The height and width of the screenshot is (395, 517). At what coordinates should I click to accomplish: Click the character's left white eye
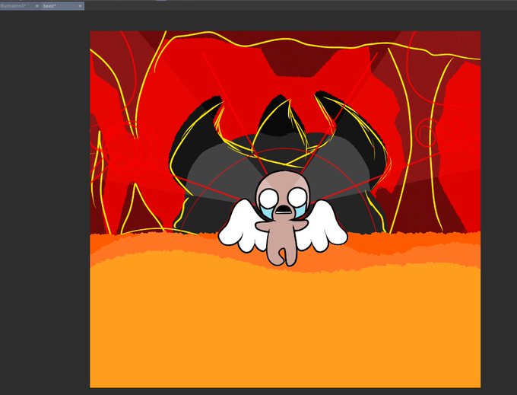[268, 199]
